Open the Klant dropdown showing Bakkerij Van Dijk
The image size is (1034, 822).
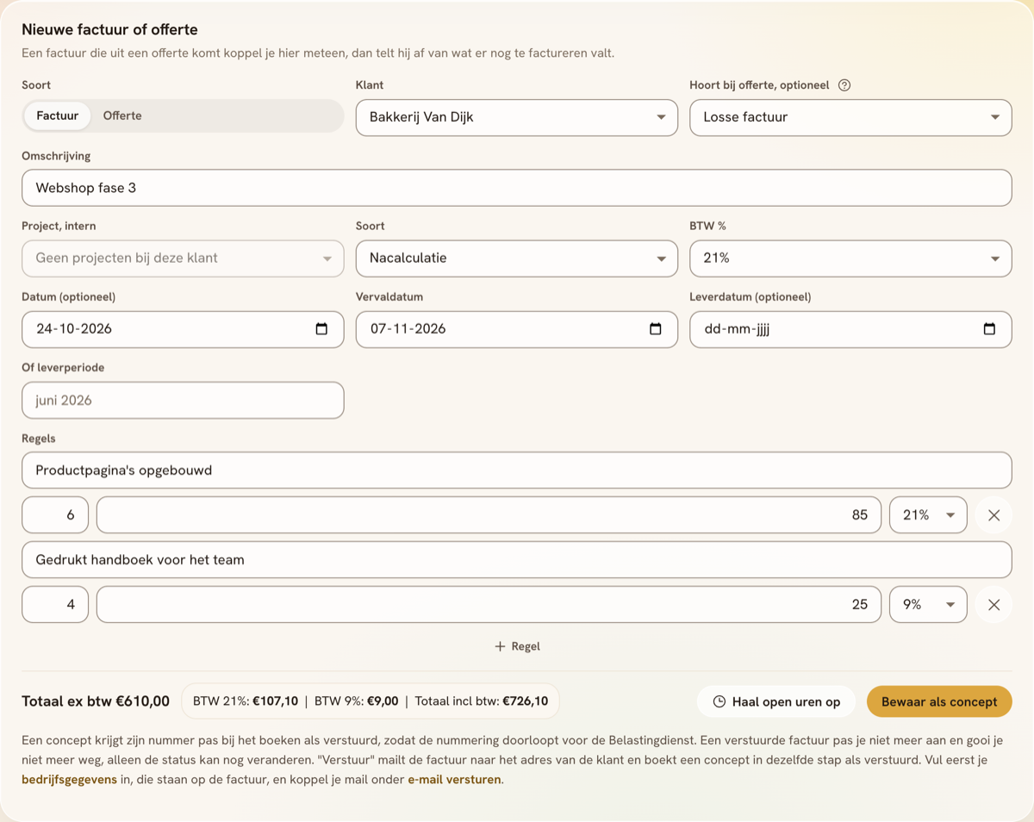[517, 117]
